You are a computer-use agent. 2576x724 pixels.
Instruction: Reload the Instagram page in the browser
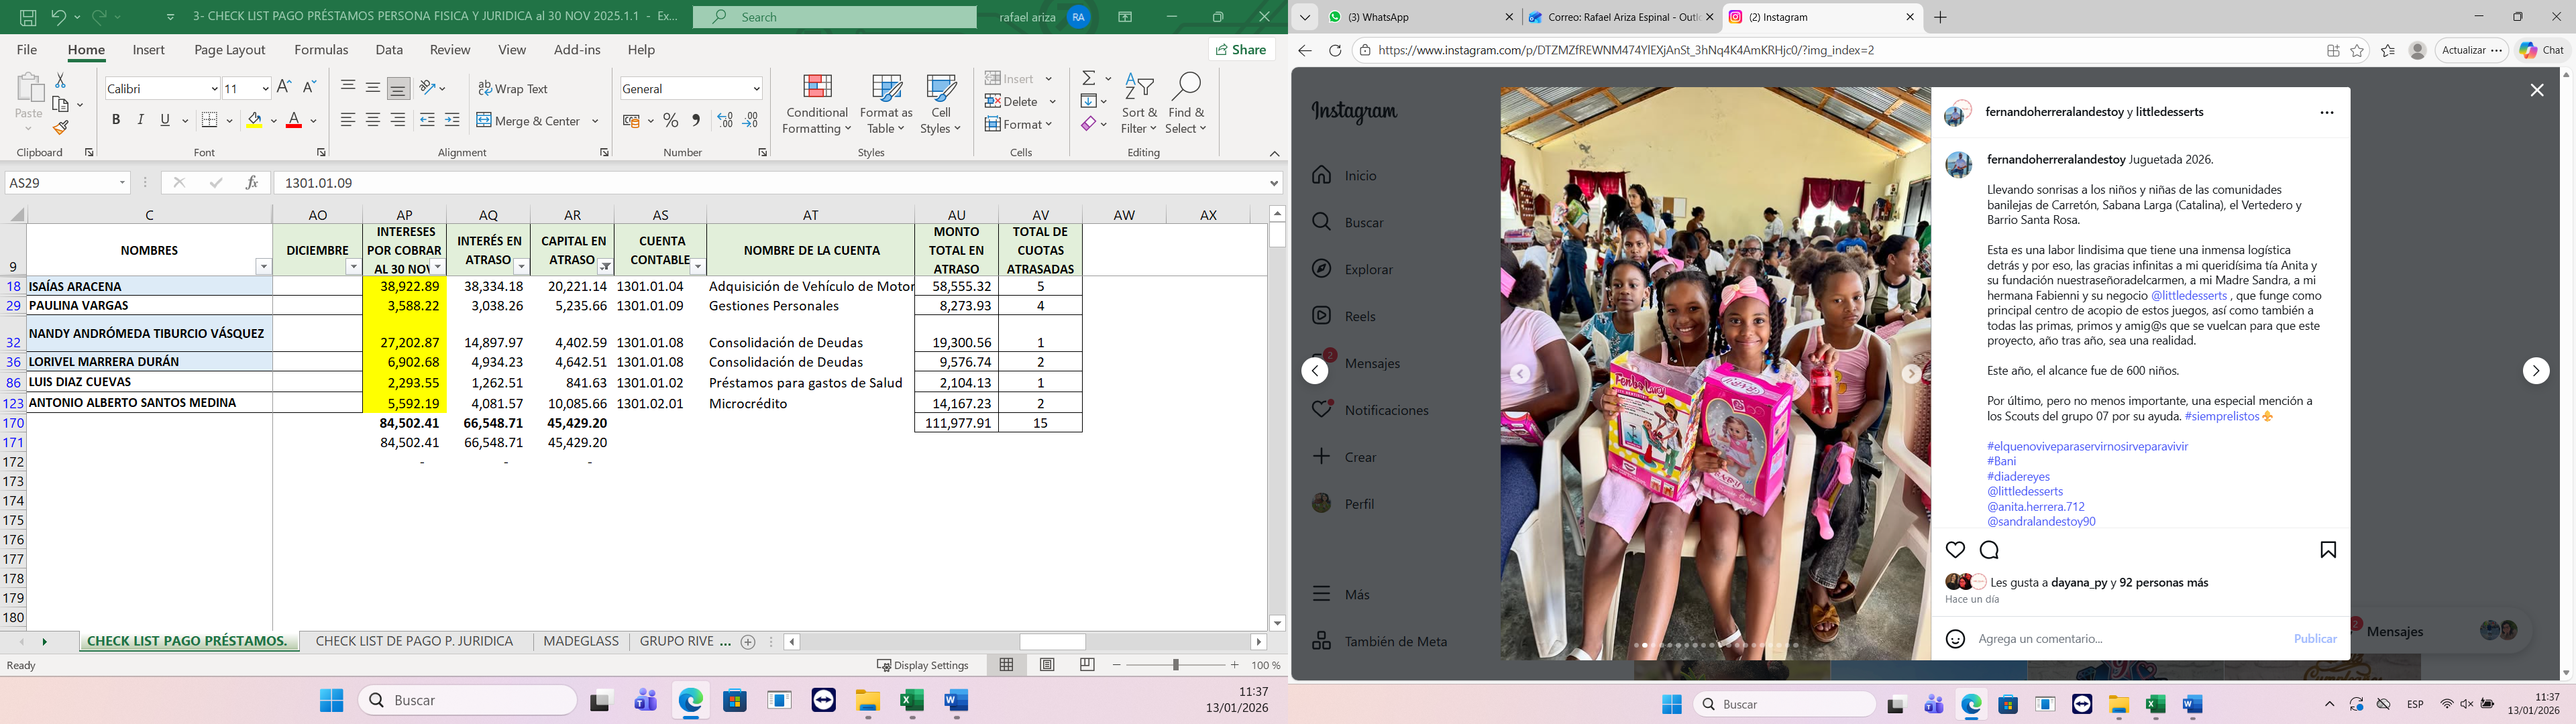coord(1335,51)
